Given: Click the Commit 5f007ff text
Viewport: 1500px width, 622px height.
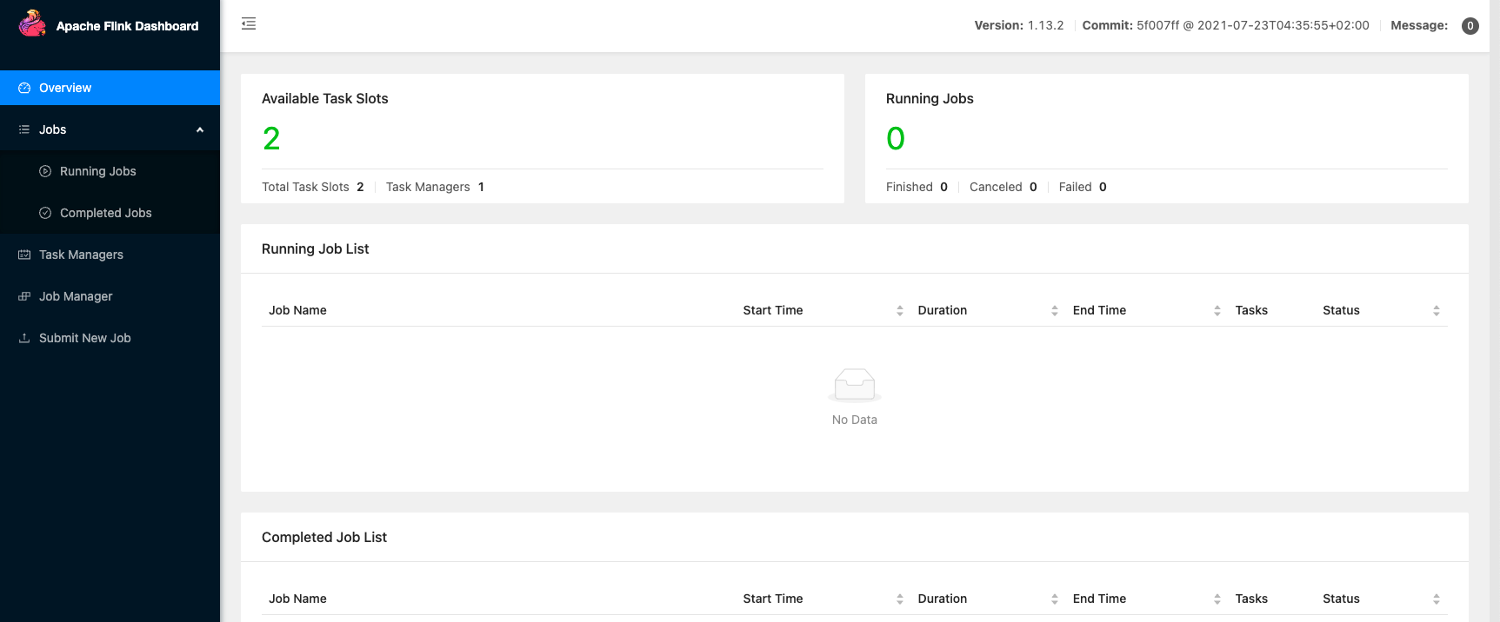Looking at the screenshot, I should [x=1226, y=25].
